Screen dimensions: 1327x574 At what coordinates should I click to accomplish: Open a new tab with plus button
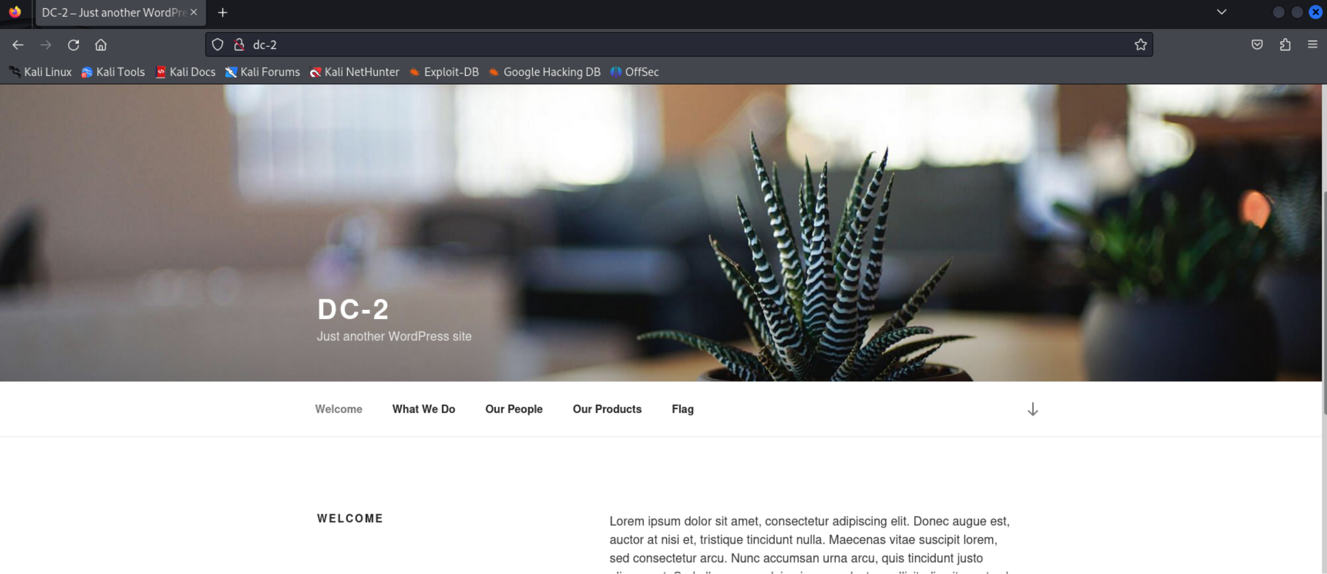point(222,13)
